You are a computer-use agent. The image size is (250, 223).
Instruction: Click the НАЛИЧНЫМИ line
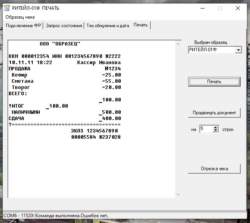[x=66, y=112]
